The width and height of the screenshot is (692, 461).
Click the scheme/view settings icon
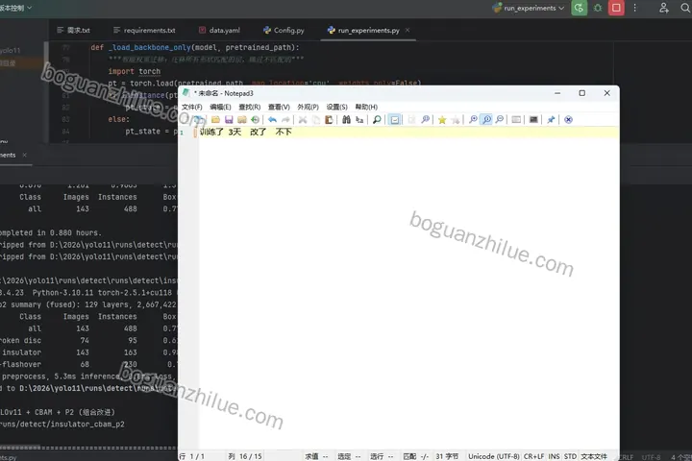[516, 119]
